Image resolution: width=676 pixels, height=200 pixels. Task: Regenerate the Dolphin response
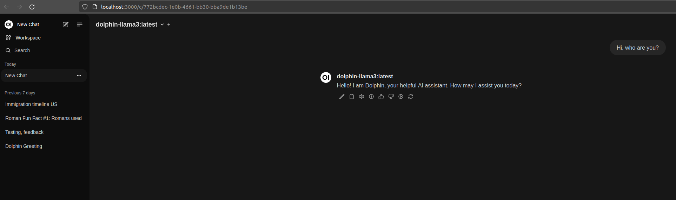[410, 97]
